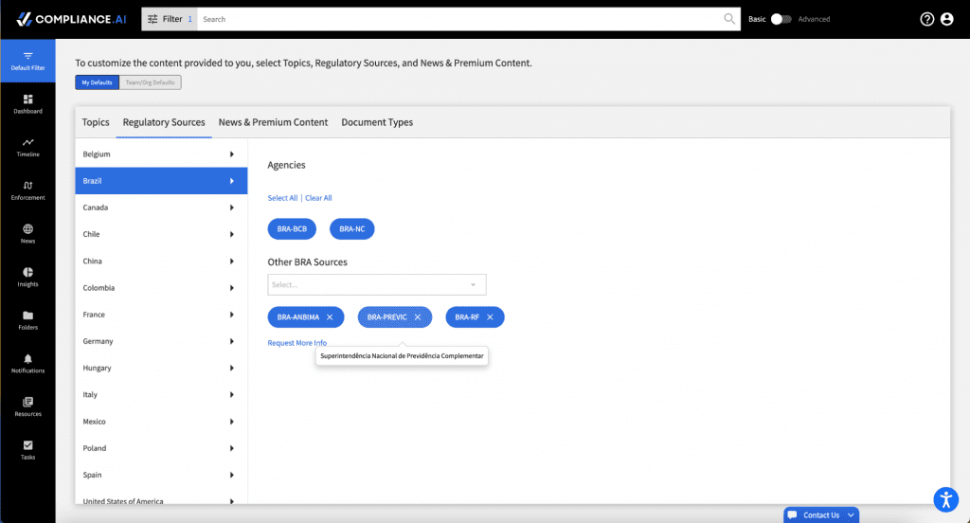Click the BRA-RF chip label
The width and height of the screenshot is (970, 523).
pos(467,316)
